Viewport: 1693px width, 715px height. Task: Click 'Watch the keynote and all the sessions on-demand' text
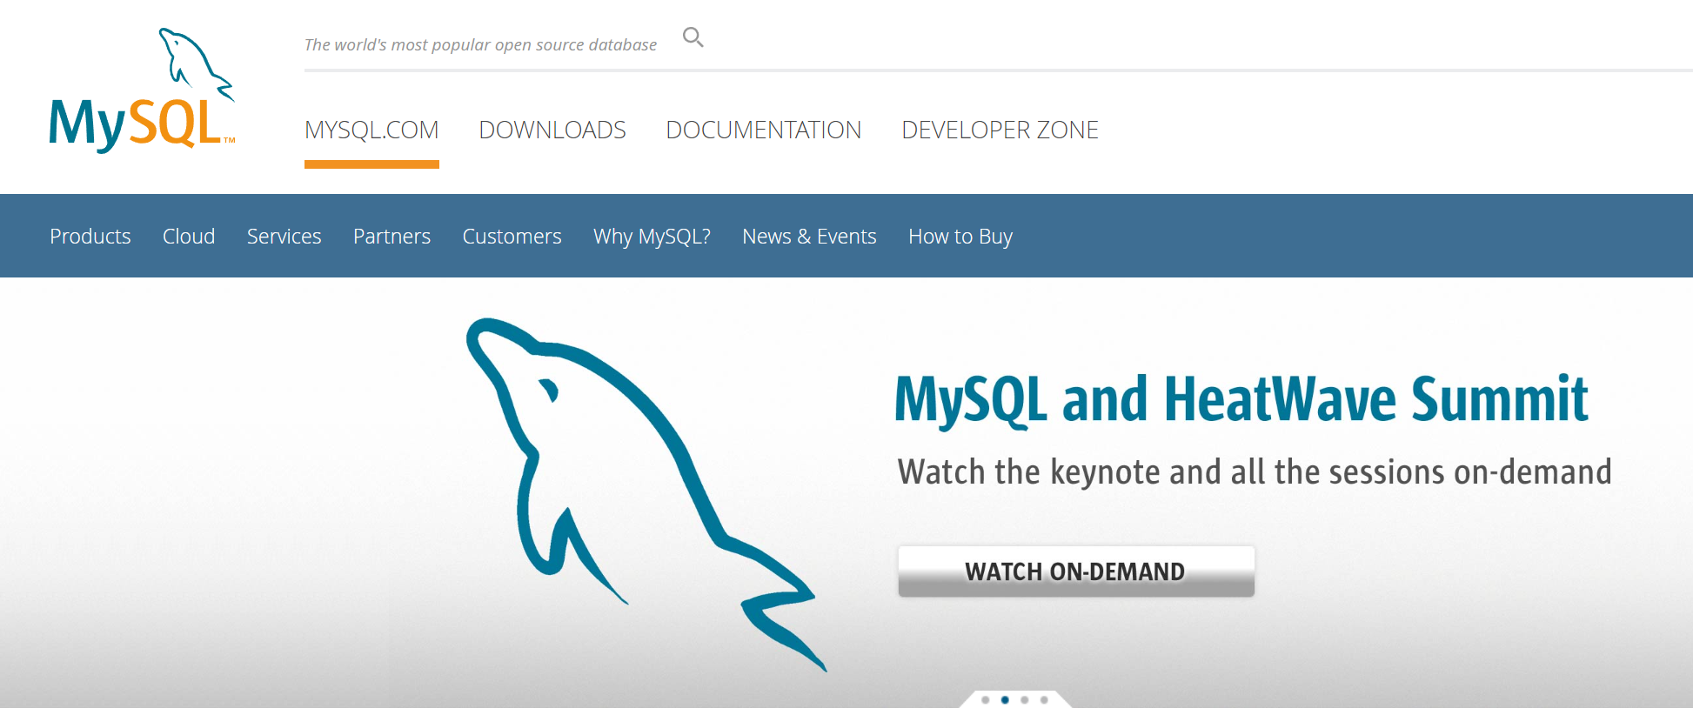[x=1255, y=472]
